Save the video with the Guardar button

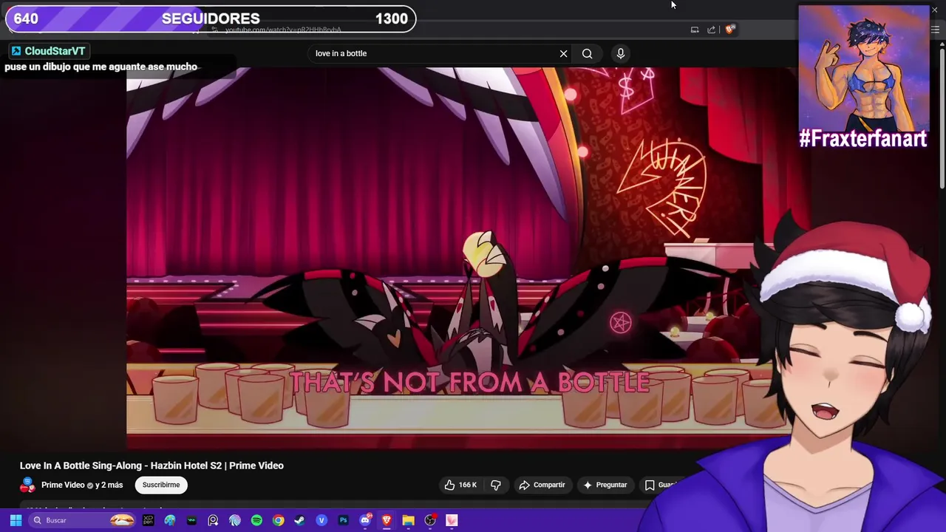coord(660,485)
